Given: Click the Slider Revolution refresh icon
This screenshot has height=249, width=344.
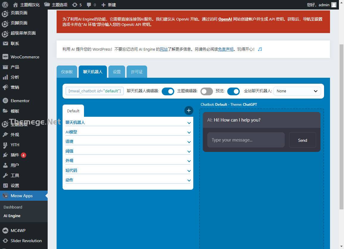Looking at the screenshot, I should tap(5, 241).
